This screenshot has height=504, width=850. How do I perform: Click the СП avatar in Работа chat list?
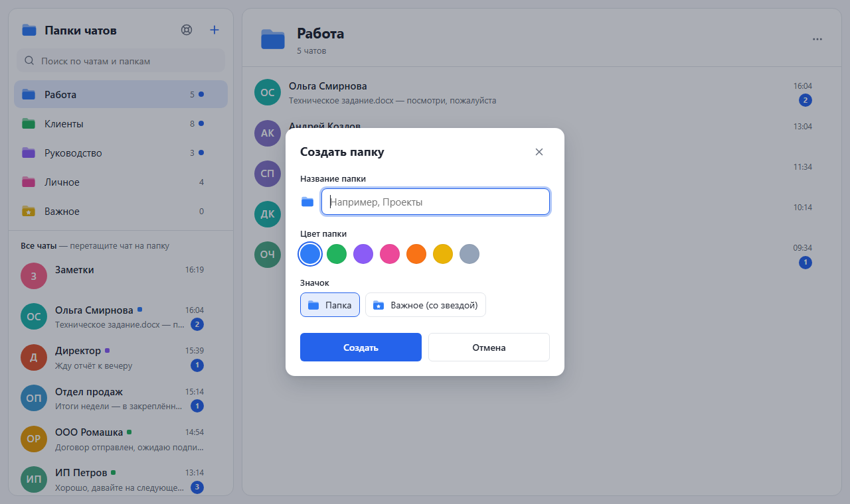coord(268,174)
